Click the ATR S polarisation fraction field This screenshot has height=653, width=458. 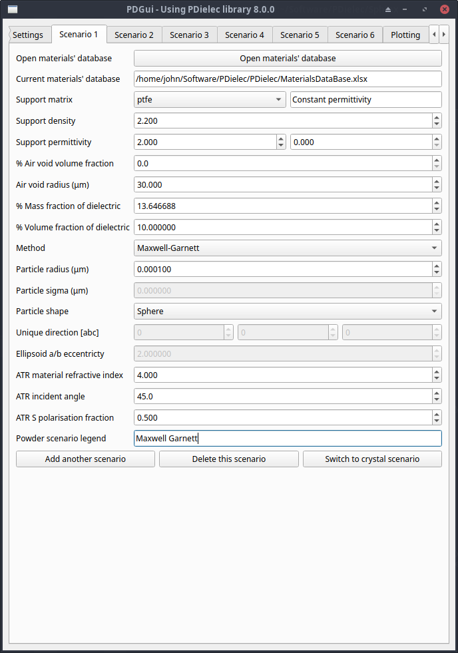pyautogui.click(x=283, y=417)
